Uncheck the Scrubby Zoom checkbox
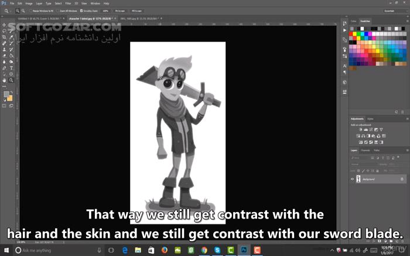The height and width of the screenshot is (256, 410). (x=81, y=11)
